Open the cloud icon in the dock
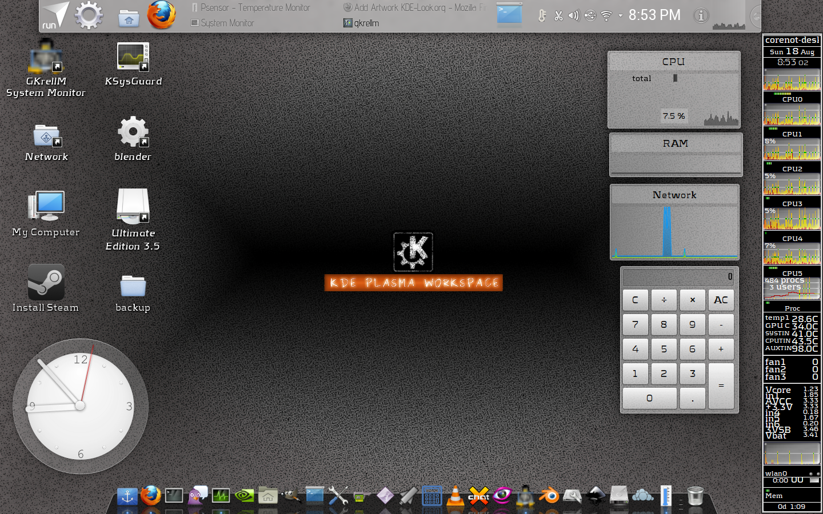This screenshot has width=823, height=514. click(642, 496)
